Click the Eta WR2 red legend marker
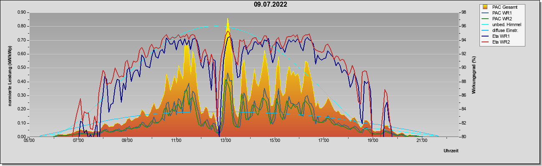Image resolution: width=542 pixels, height=166 pixels. (485, 42)
